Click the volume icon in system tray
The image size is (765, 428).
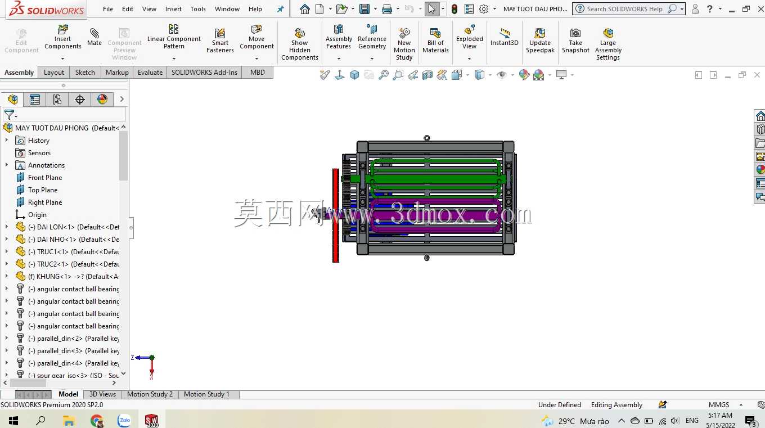(676, 421)
